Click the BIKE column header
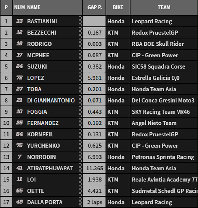The height and width of the screenshot is (208, 198). click(x=118, y=7)
